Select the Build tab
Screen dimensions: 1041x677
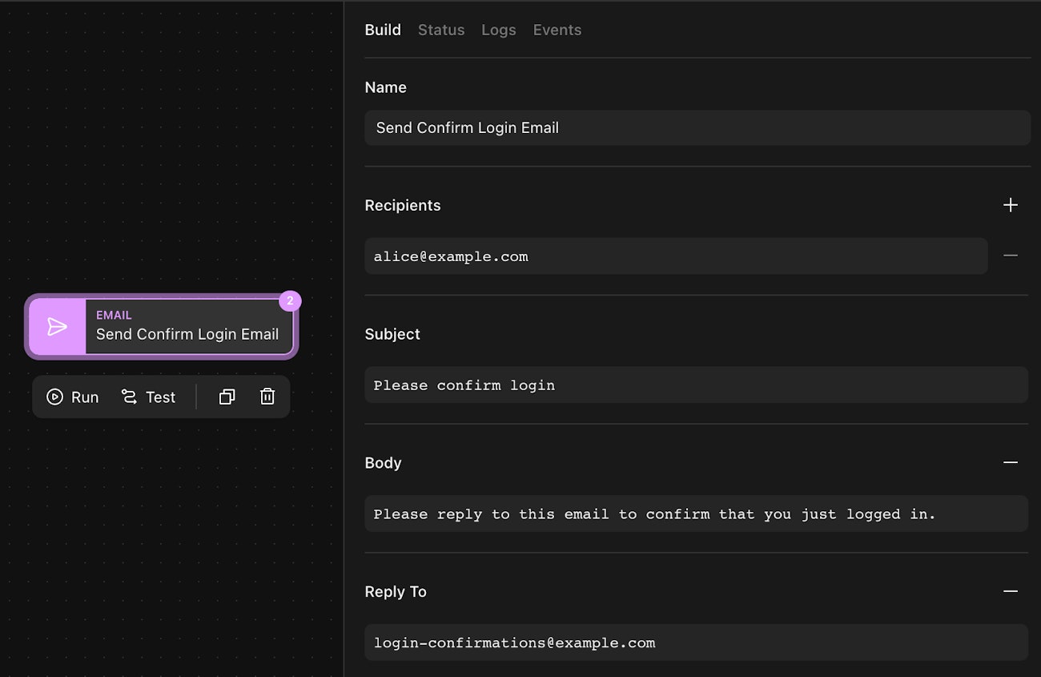coord(383,30)
